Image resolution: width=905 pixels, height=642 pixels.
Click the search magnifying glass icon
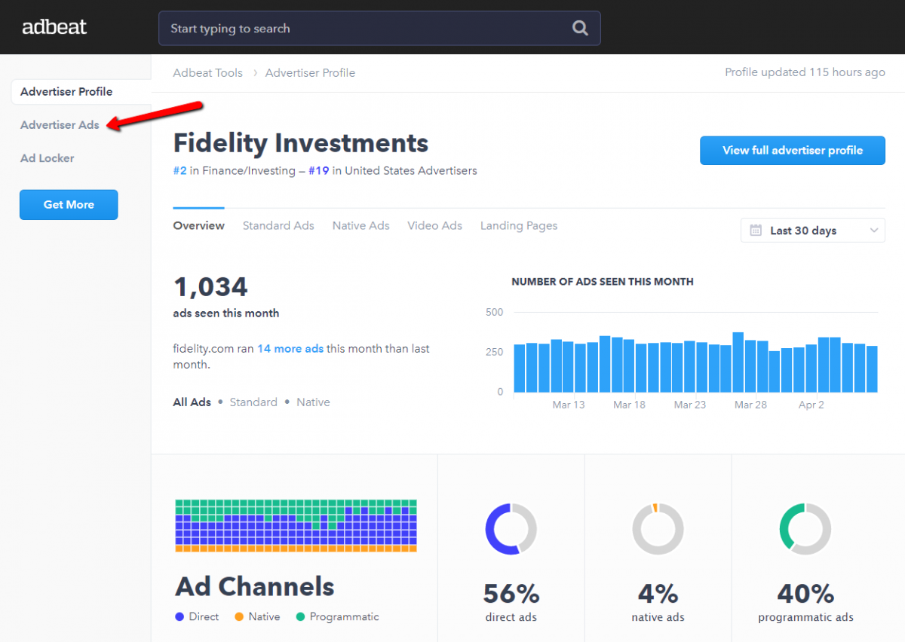click(x=579, y=28)
